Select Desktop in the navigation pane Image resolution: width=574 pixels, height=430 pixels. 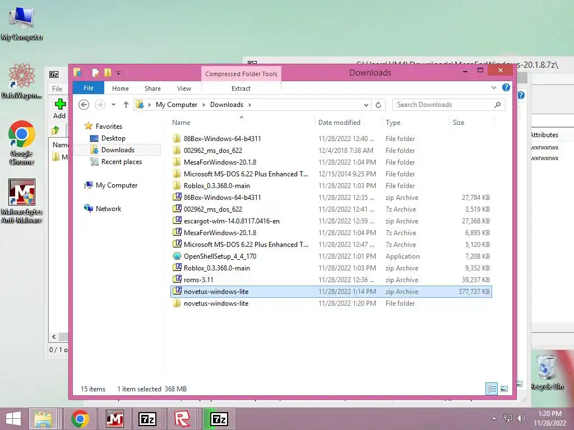tap(108, 138)
